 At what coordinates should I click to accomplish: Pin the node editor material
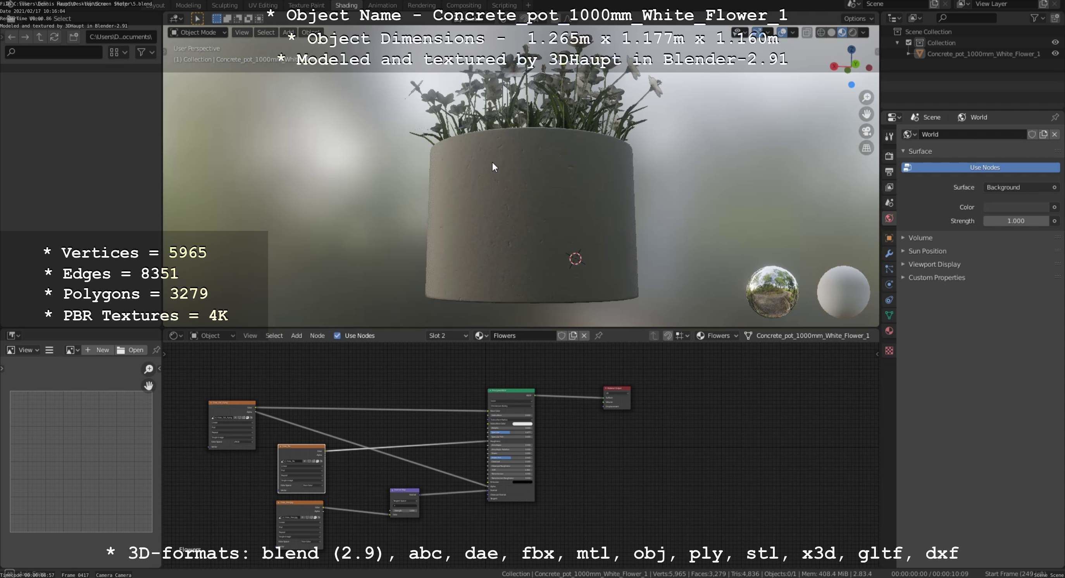[x=598, y=335]
